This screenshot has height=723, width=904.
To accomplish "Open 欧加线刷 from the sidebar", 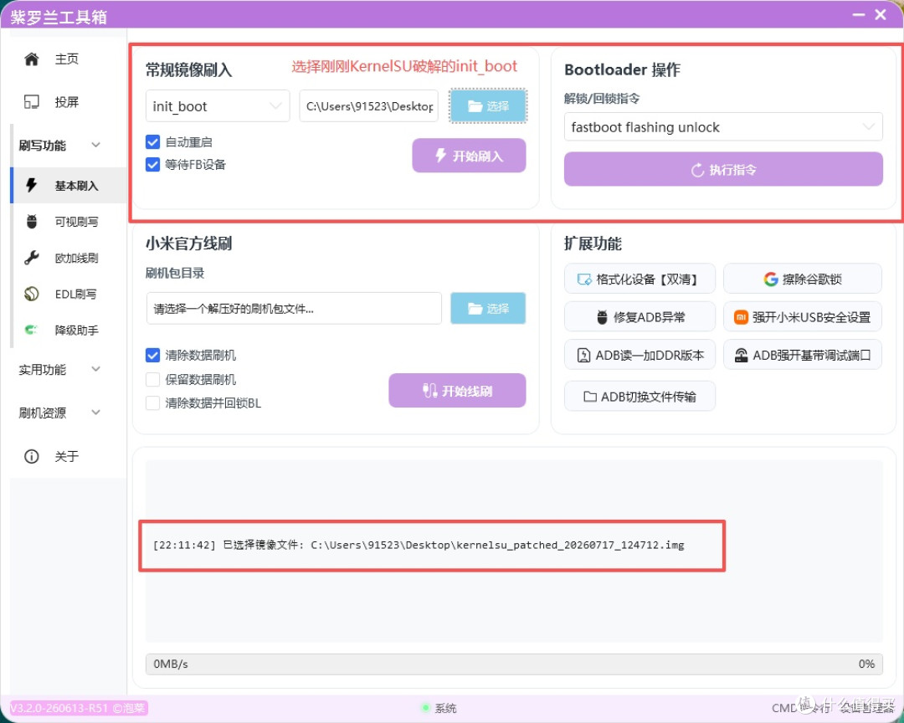I will click(69, 259).
